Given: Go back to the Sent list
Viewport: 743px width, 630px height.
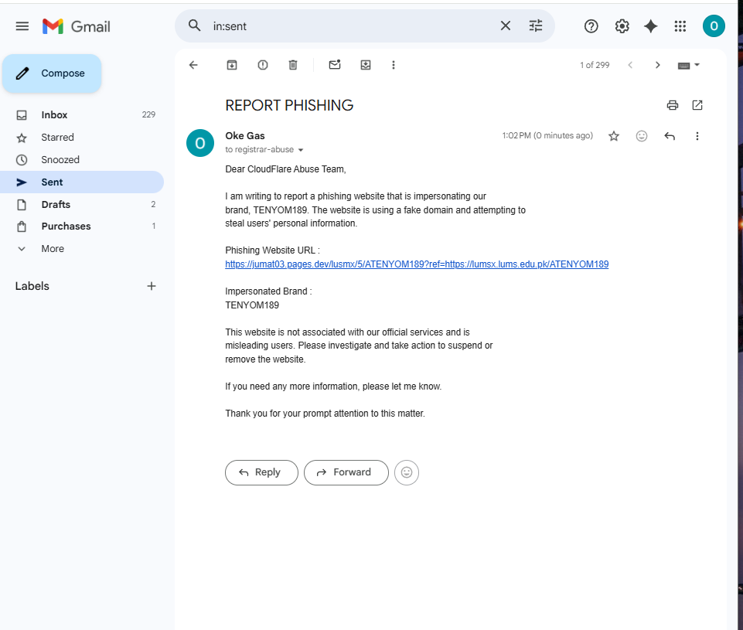Looking at the screenshot, I should pyautogui.click(x=193, y=65).
